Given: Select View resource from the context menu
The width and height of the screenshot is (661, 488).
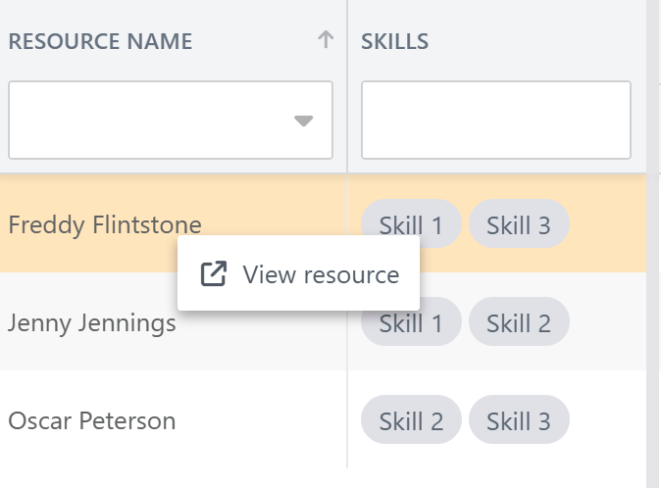Looking at the screenshot, I should 298,273.
